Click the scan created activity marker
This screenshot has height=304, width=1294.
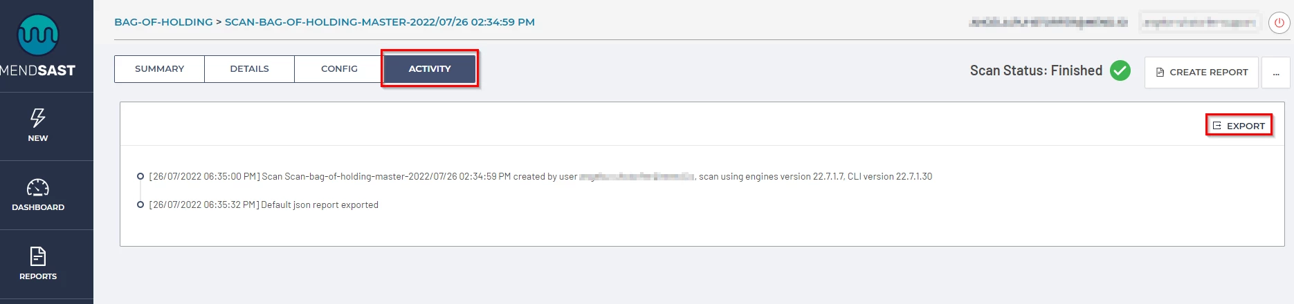[140, 177]
